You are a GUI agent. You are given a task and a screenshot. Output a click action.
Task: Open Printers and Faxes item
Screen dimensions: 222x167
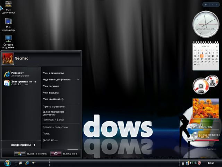coord(53,120)
